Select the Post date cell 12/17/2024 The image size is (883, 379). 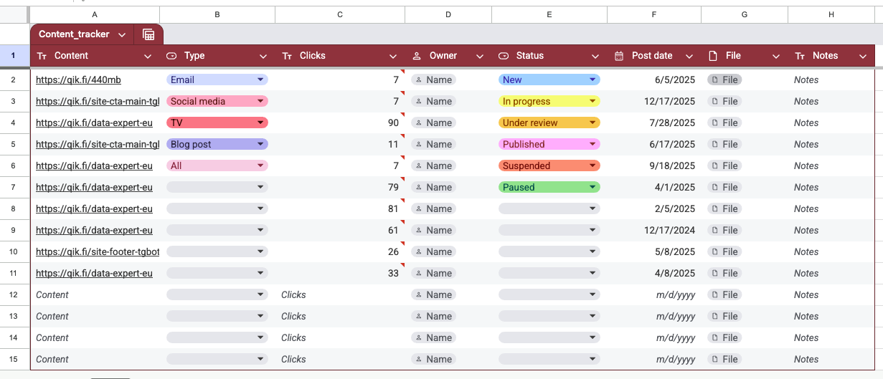pyautogui.click(x=654, y=231)
